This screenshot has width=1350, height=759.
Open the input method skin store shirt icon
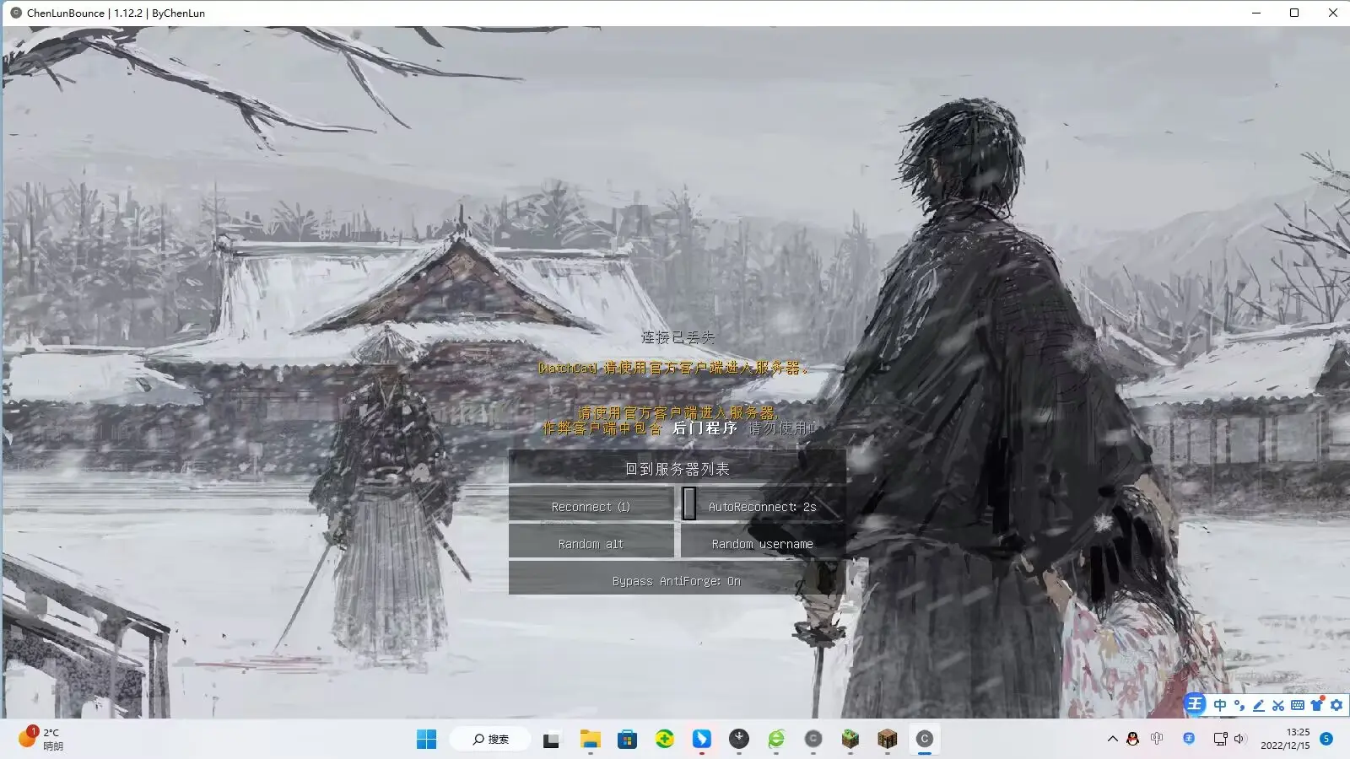1318,705
